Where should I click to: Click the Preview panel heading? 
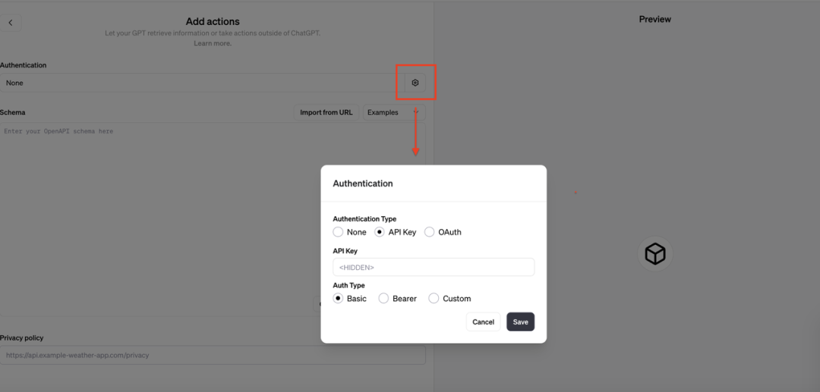pos(654,19)
